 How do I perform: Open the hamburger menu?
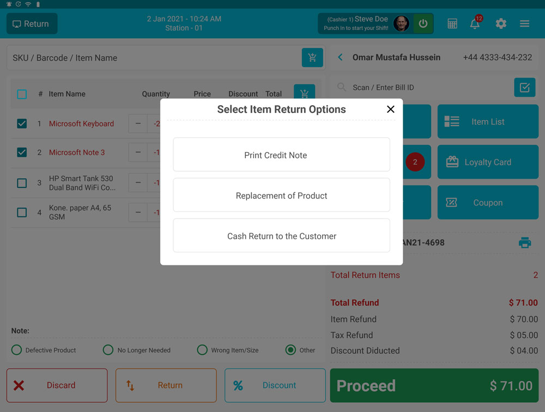[x=524, y=24]
